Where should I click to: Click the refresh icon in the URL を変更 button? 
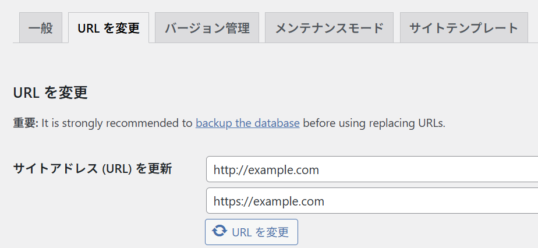coord(220,232)
